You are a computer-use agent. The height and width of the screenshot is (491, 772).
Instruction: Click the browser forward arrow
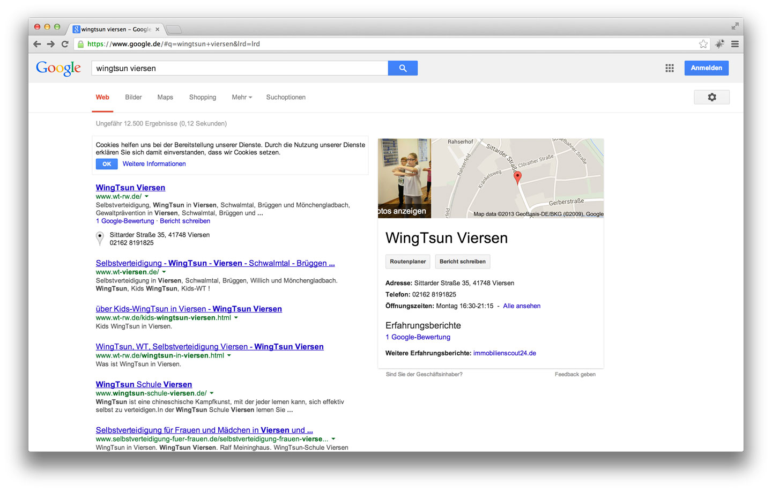pyautogui.click(x=51, y=44)
